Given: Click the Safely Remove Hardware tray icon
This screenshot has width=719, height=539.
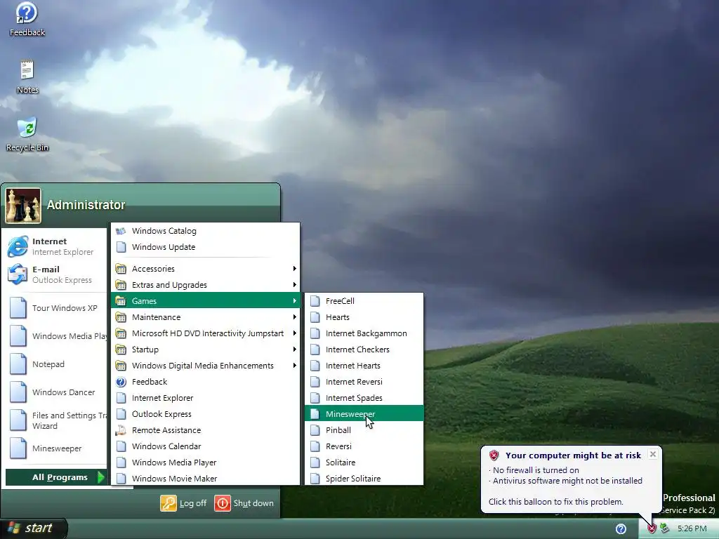Looking at the screenshot, I should tap(664, 529).
